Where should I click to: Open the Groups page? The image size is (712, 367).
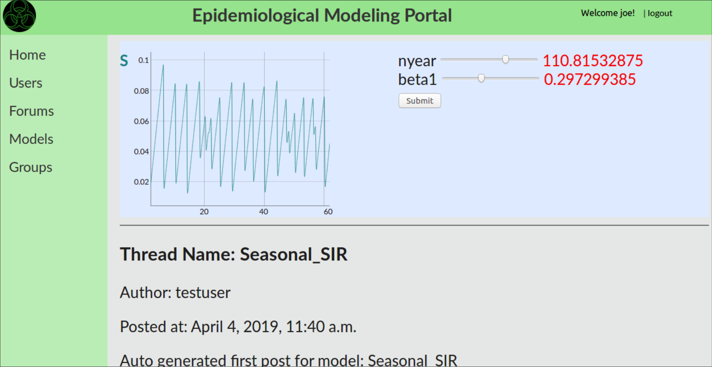[31, 167]
